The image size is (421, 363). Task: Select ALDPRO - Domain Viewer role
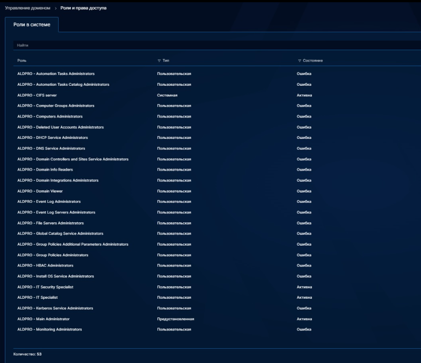click(x=40, y=191)
